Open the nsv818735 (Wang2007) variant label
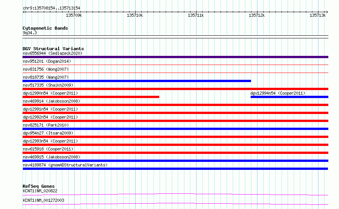Viewport: 339px width, 209px height. pos(46,77)
